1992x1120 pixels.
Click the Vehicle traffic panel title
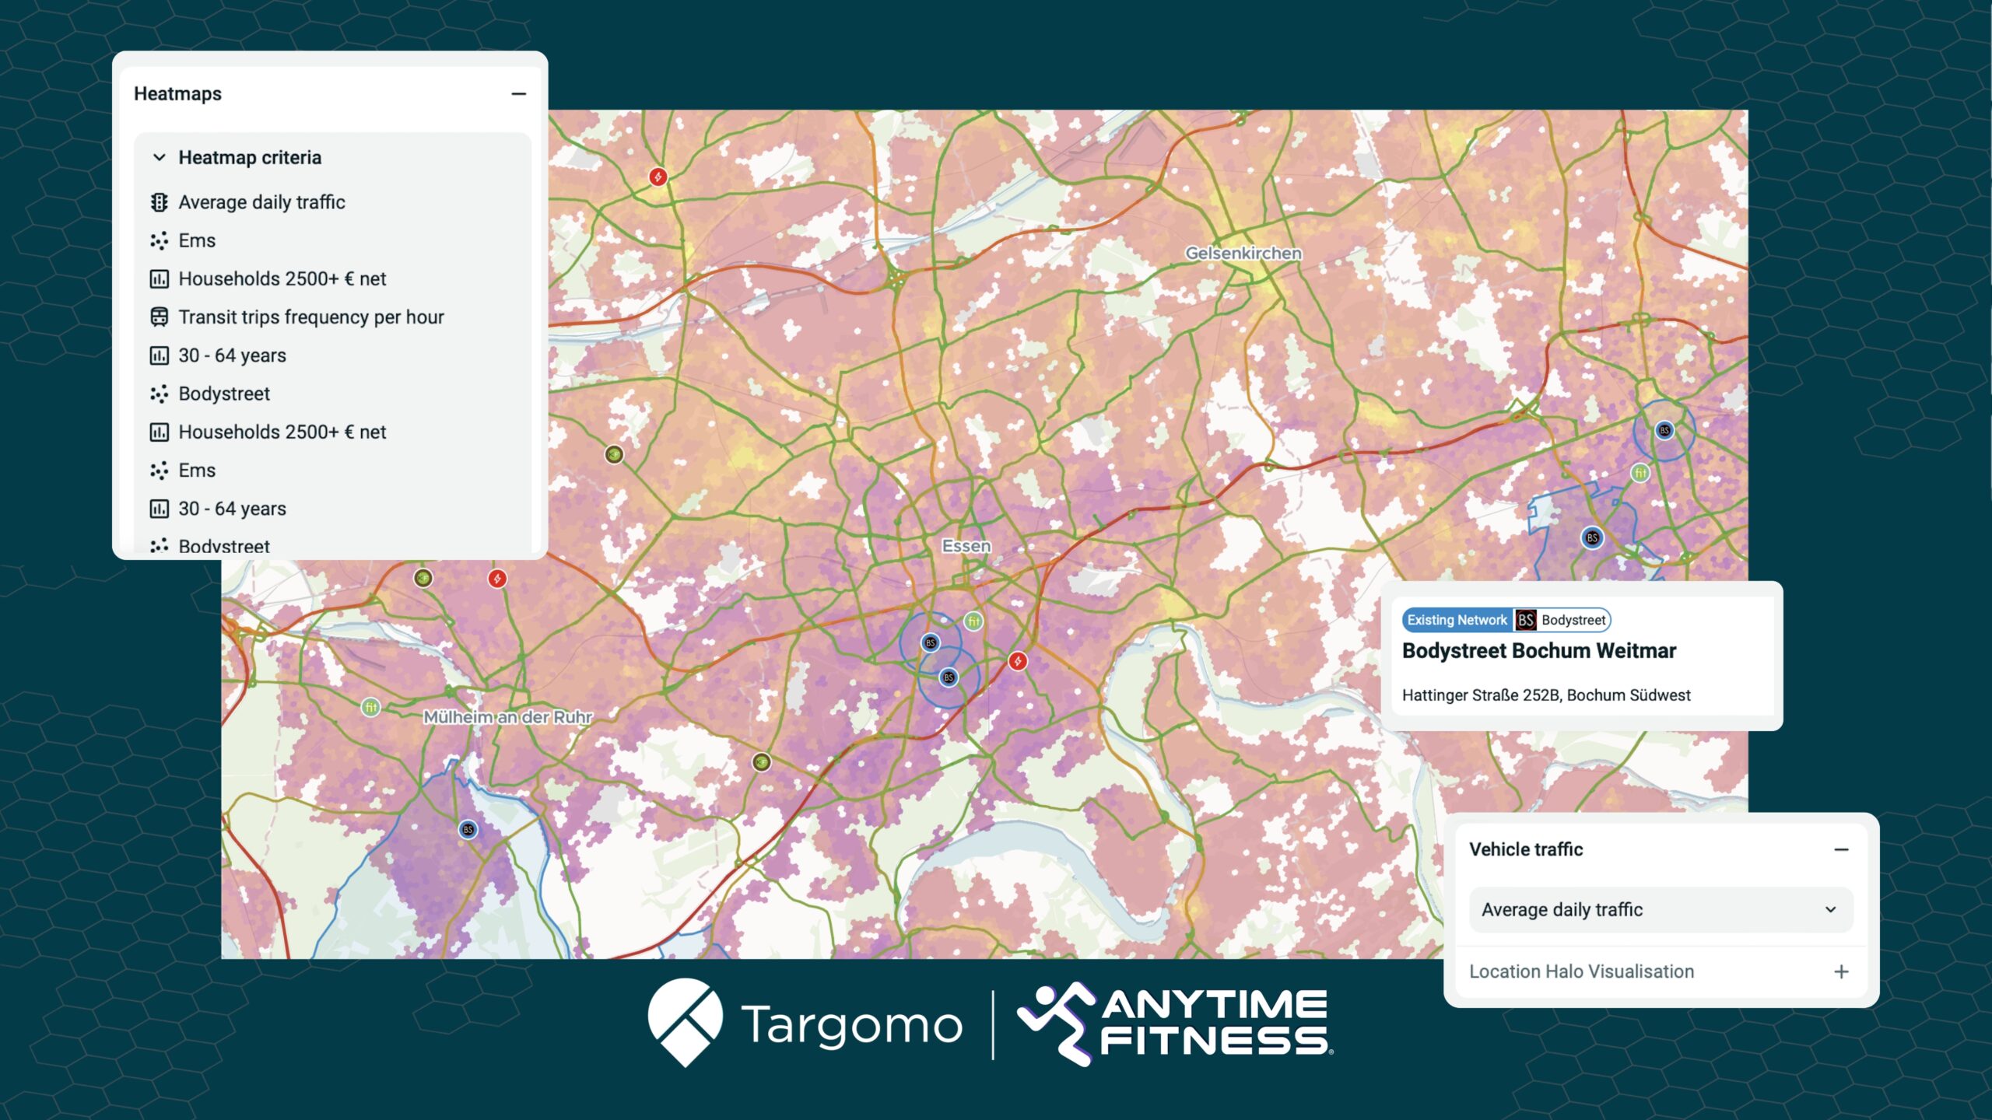point(1526,849)
